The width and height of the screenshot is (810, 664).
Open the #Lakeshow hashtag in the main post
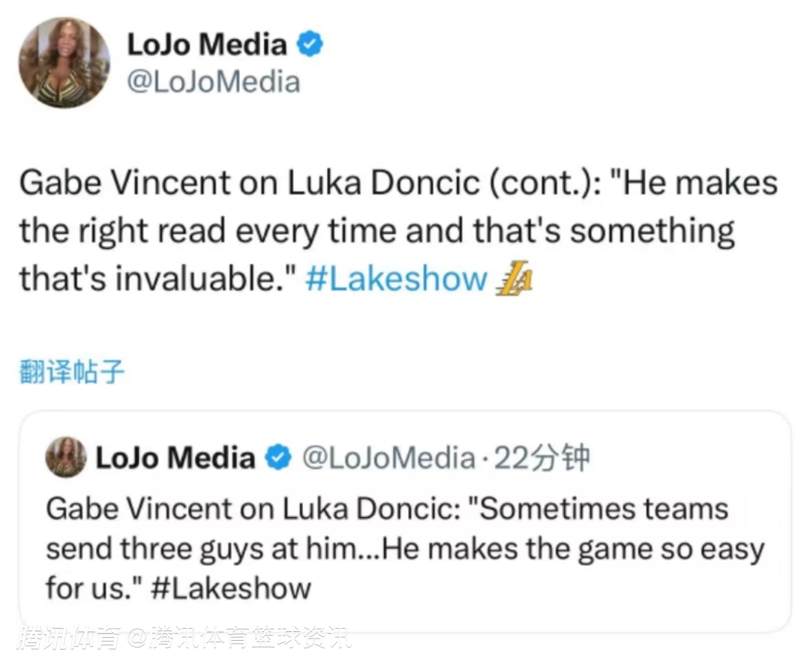point(397,280)
